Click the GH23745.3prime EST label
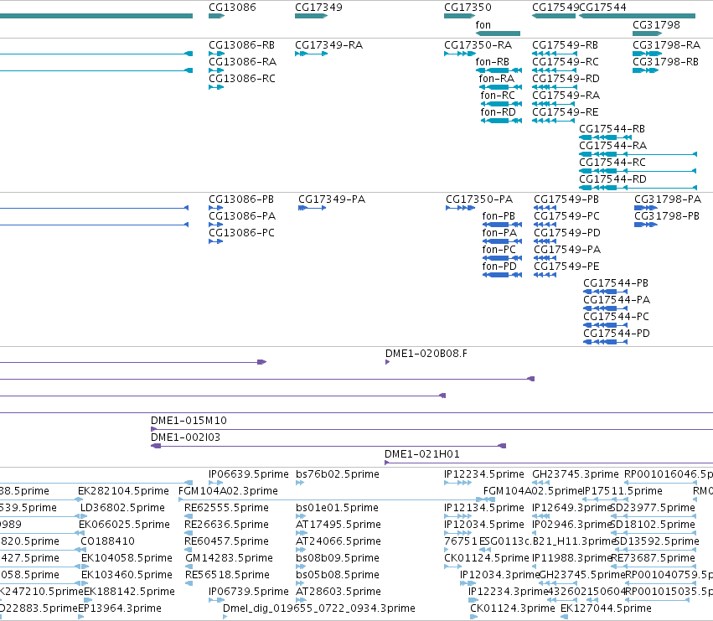 click(576, 474)
